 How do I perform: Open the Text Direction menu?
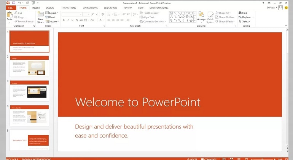point(150,13)
